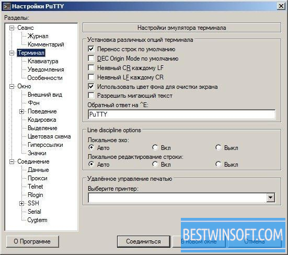
Task: Collapse the Сеанс tree node
Action: point(11,28)
